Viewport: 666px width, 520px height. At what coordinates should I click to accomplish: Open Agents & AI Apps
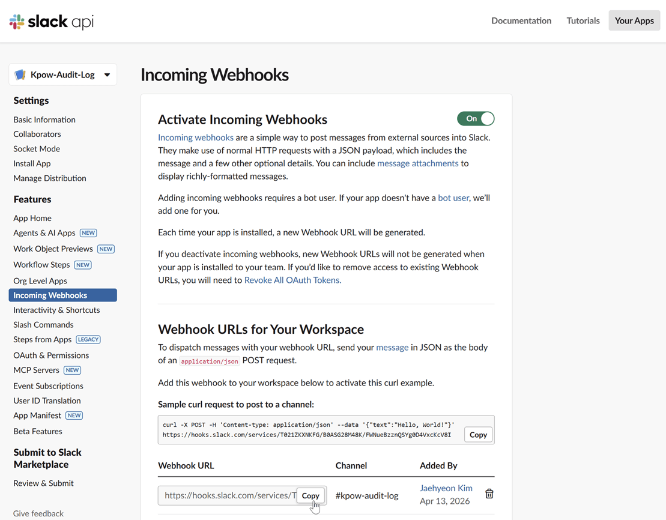[x=44, y=233]
